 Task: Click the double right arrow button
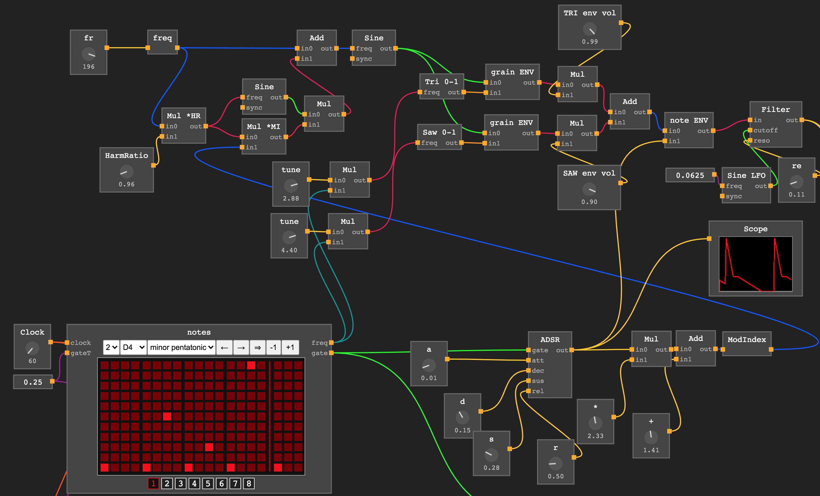(258, 347)
